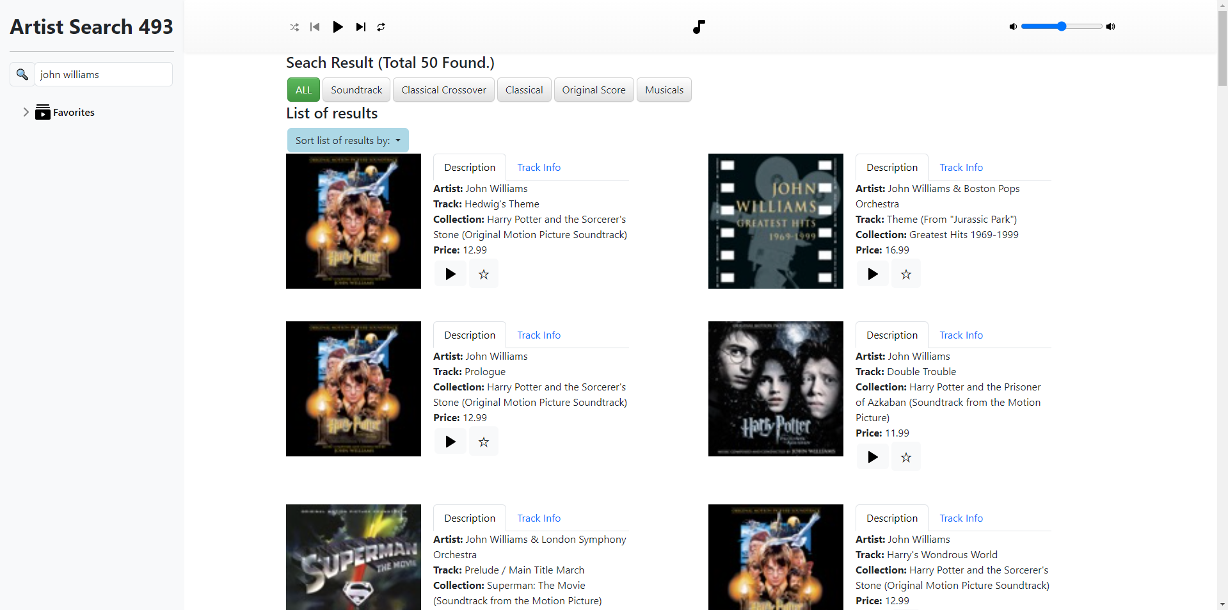Filter results by Classical Crossover
Image resolution: width=1228 pixels, height=610 pixels.
click(443, 90)
